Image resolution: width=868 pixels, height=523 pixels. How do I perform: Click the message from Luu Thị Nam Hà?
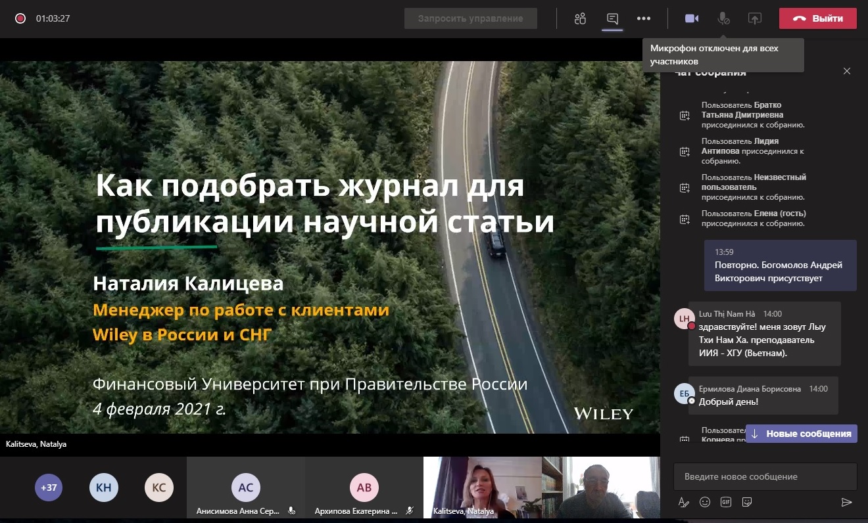coord(765,334)
